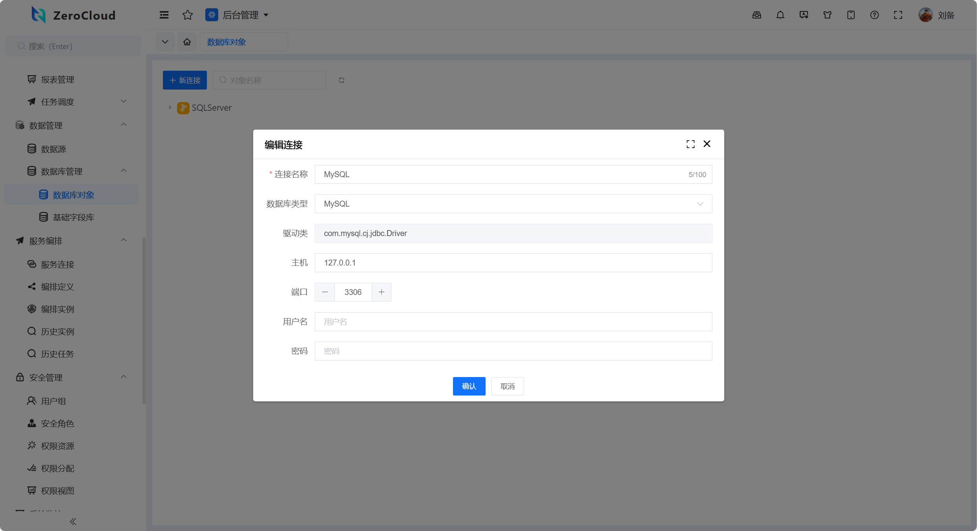The width and height of the screenshot is (977, 531).
Task: Click the fullscreen icon in dialog header
Action: point(690,144)
